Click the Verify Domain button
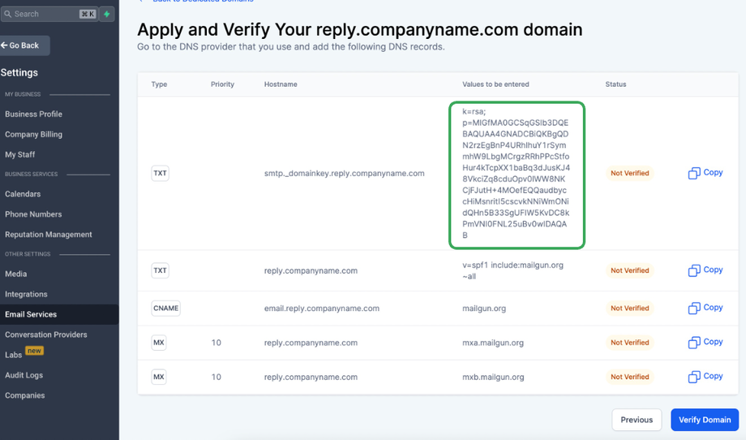This screenshot has width=746, height=440. 704,420
